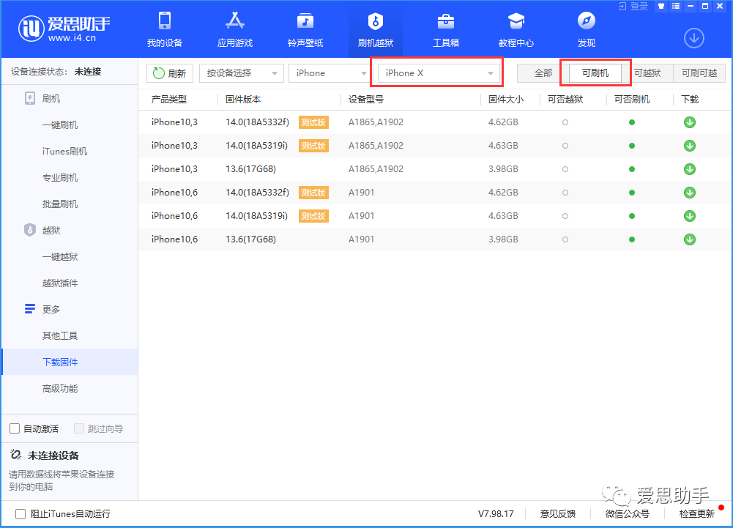Enable the 自动激活 checkbox
The width and height of the screenshot is (733, 528).
click(15, 428)
